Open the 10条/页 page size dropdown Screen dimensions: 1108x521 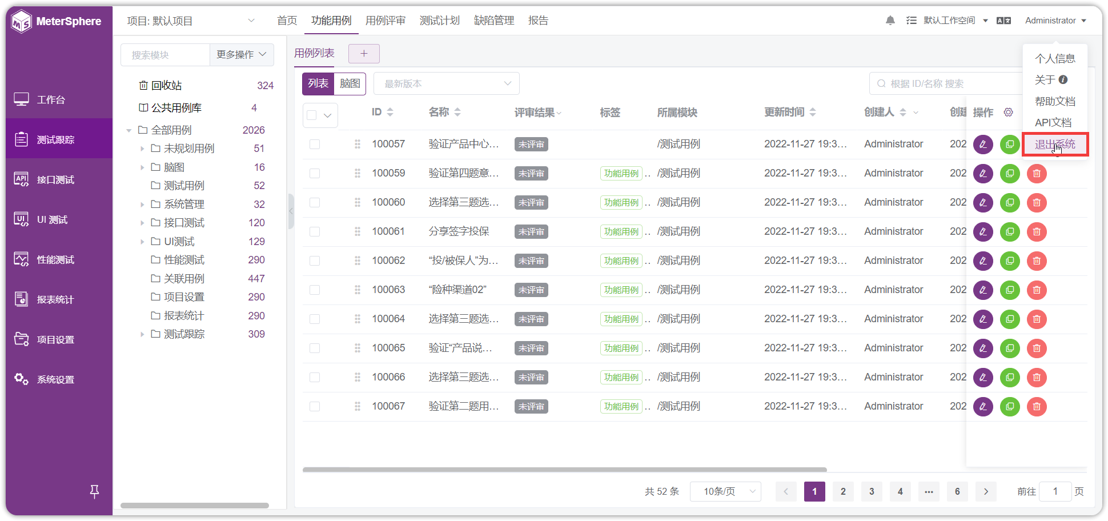click(x=725, y=491)
